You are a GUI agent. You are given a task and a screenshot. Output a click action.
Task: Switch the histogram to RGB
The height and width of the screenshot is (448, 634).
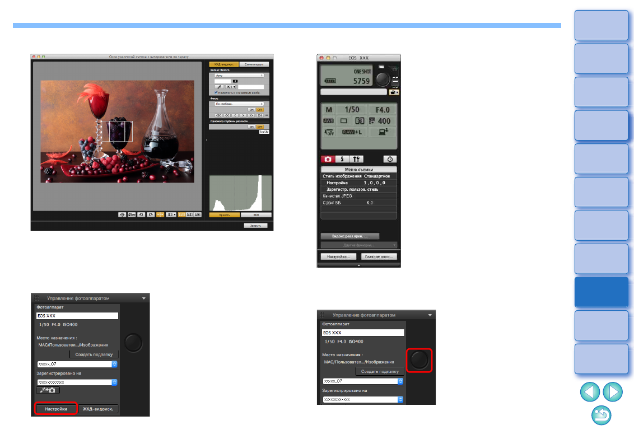(256, 215)
